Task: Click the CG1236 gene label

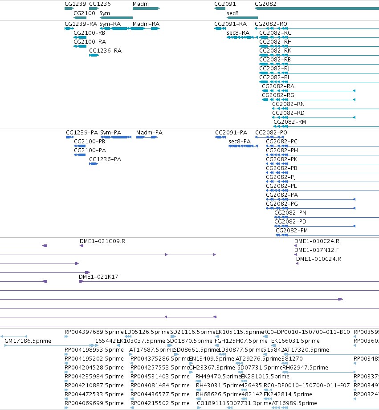Action: tap(100, 4)
